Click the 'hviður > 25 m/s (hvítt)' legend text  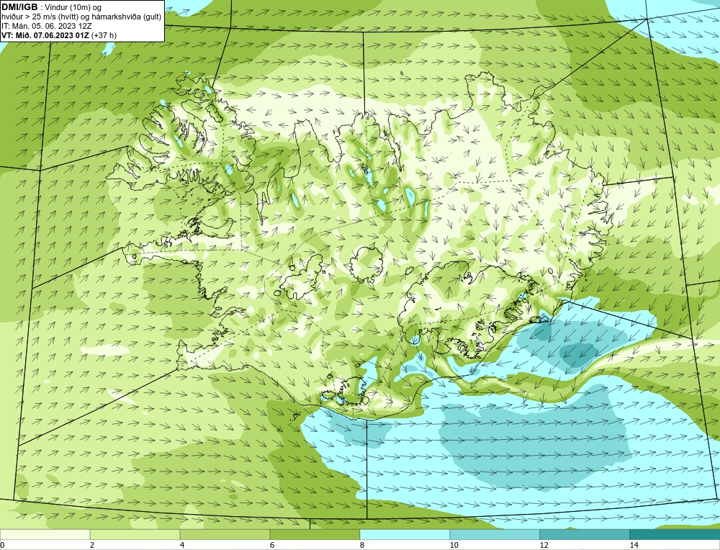[40, 17]
